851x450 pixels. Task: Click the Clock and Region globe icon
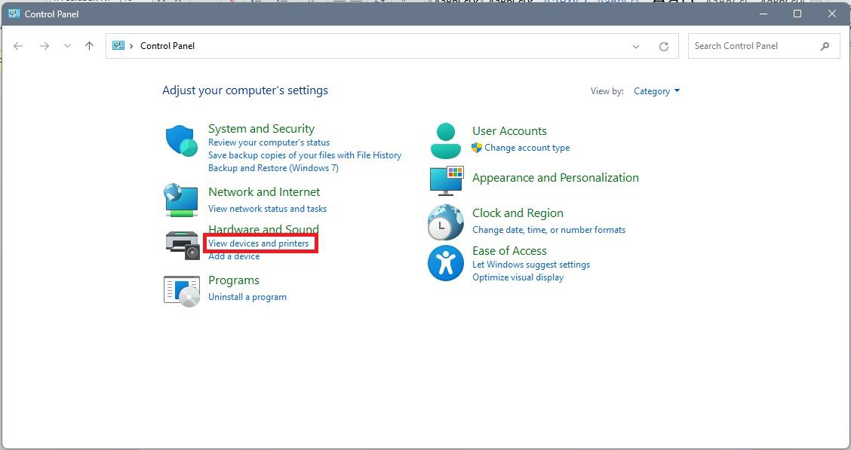[445, 222]
